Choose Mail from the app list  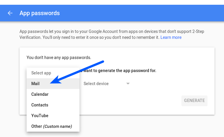coord(35,84)
